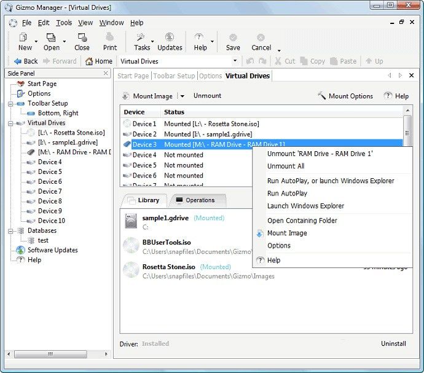This screenshot has width=424, height=373.
Task: Click the Close toolbar icon
Action: pos(82,37)
